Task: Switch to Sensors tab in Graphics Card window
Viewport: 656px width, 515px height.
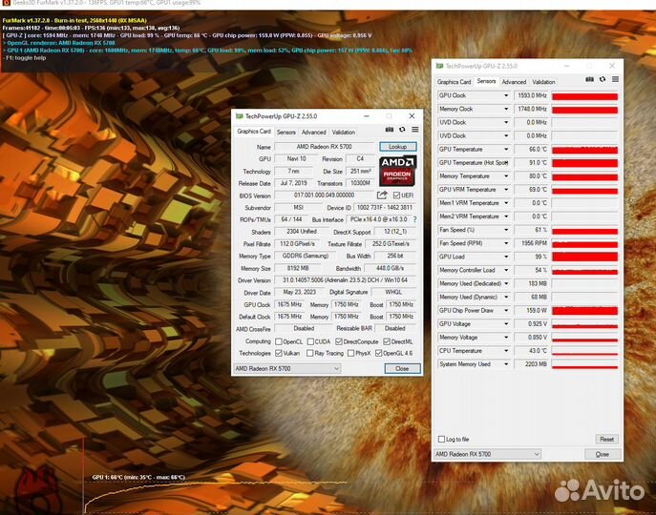Action: pos(286,133)
